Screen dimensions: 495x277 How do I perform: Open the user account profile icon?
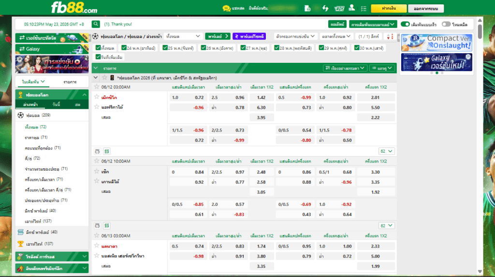tap(352, 8)
